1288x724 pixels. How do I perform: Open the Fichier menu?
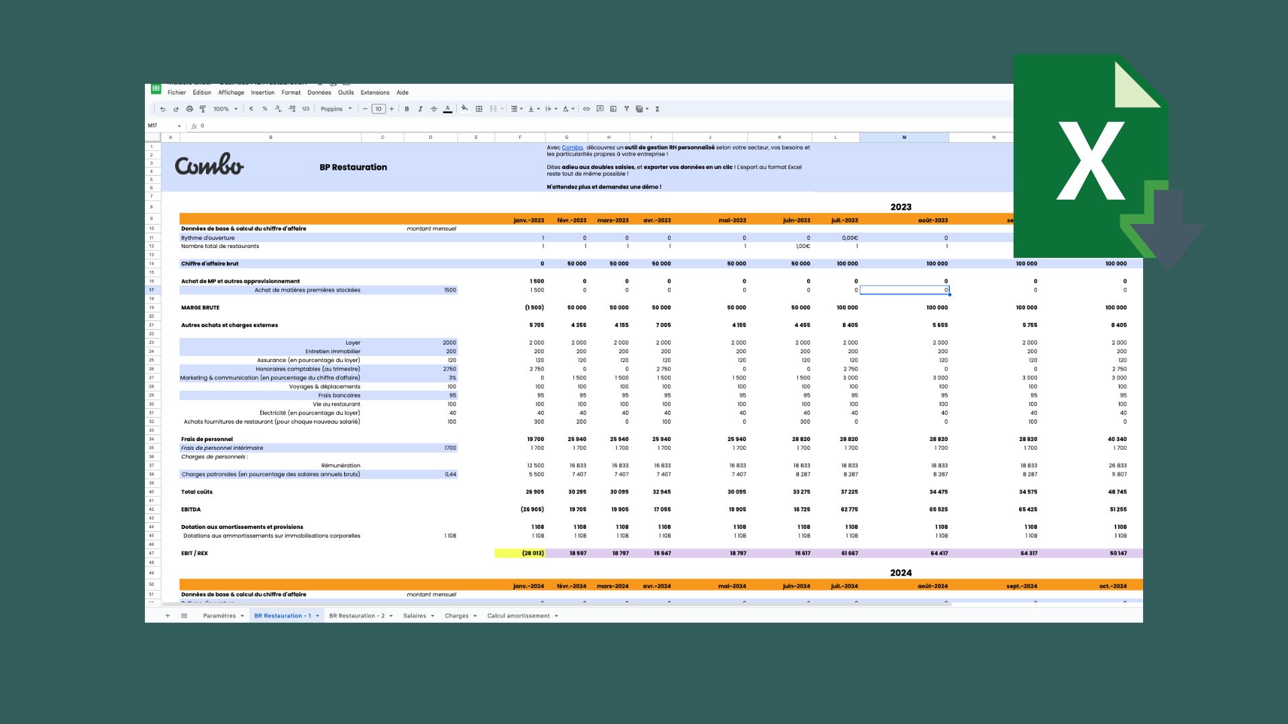click(176, 93)
